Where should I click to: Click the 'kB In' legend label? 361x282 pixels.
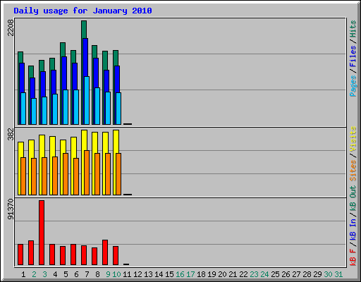click(353, 229)
